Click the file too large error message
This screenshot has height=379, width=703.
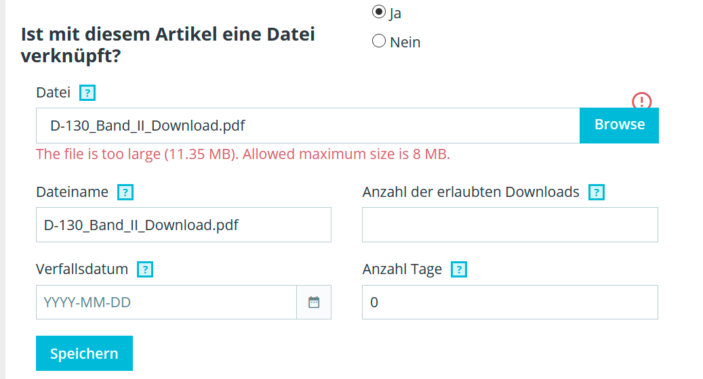[x=243, y=154]
